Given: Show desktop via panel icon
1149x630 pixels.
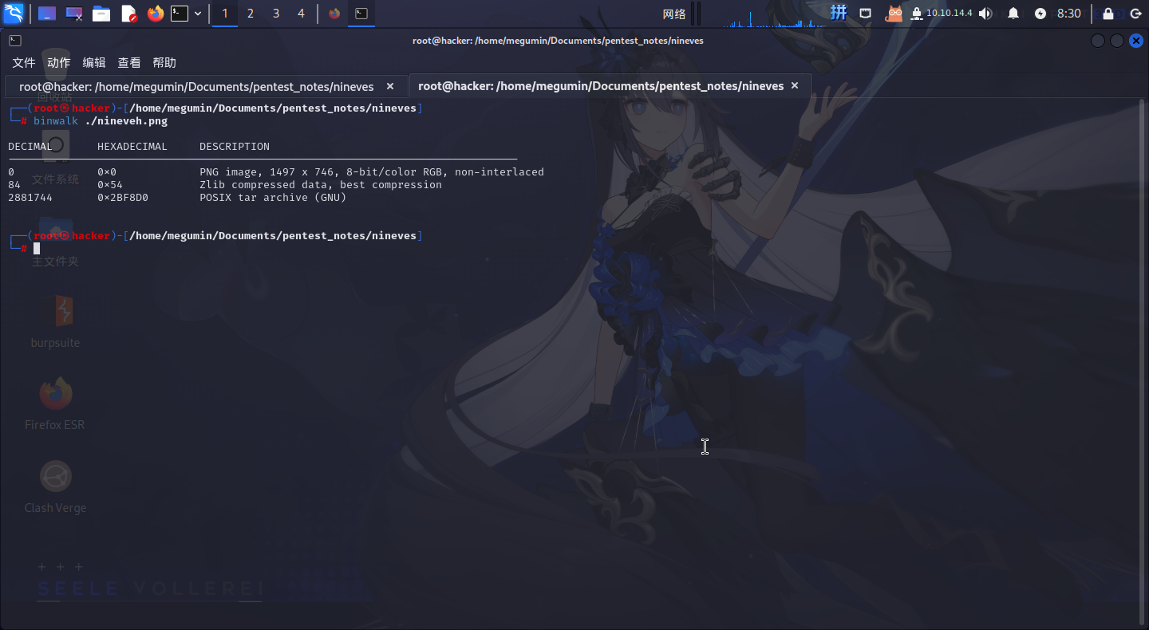Looking at the screenshot, I should [47, 14].
